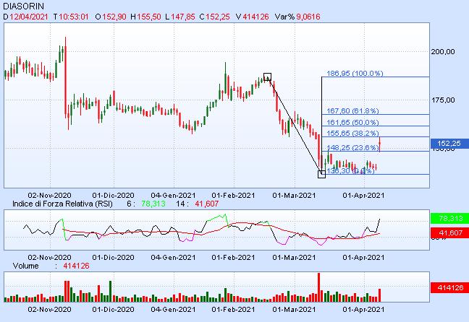Click the 186,95 (100.0%) Fibonacci label
Screen dimensions: 469x322
pyautogui.click(x=355, y=73)
